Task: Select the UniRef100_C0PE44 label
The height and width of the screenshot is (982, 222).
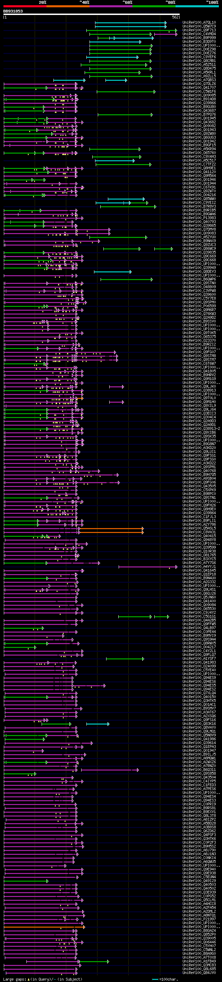Action: pos(199,632)
